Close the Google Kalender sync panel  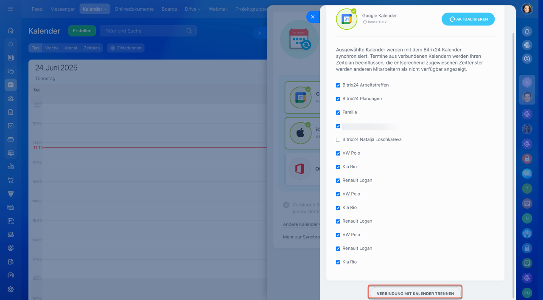[313, 17]
